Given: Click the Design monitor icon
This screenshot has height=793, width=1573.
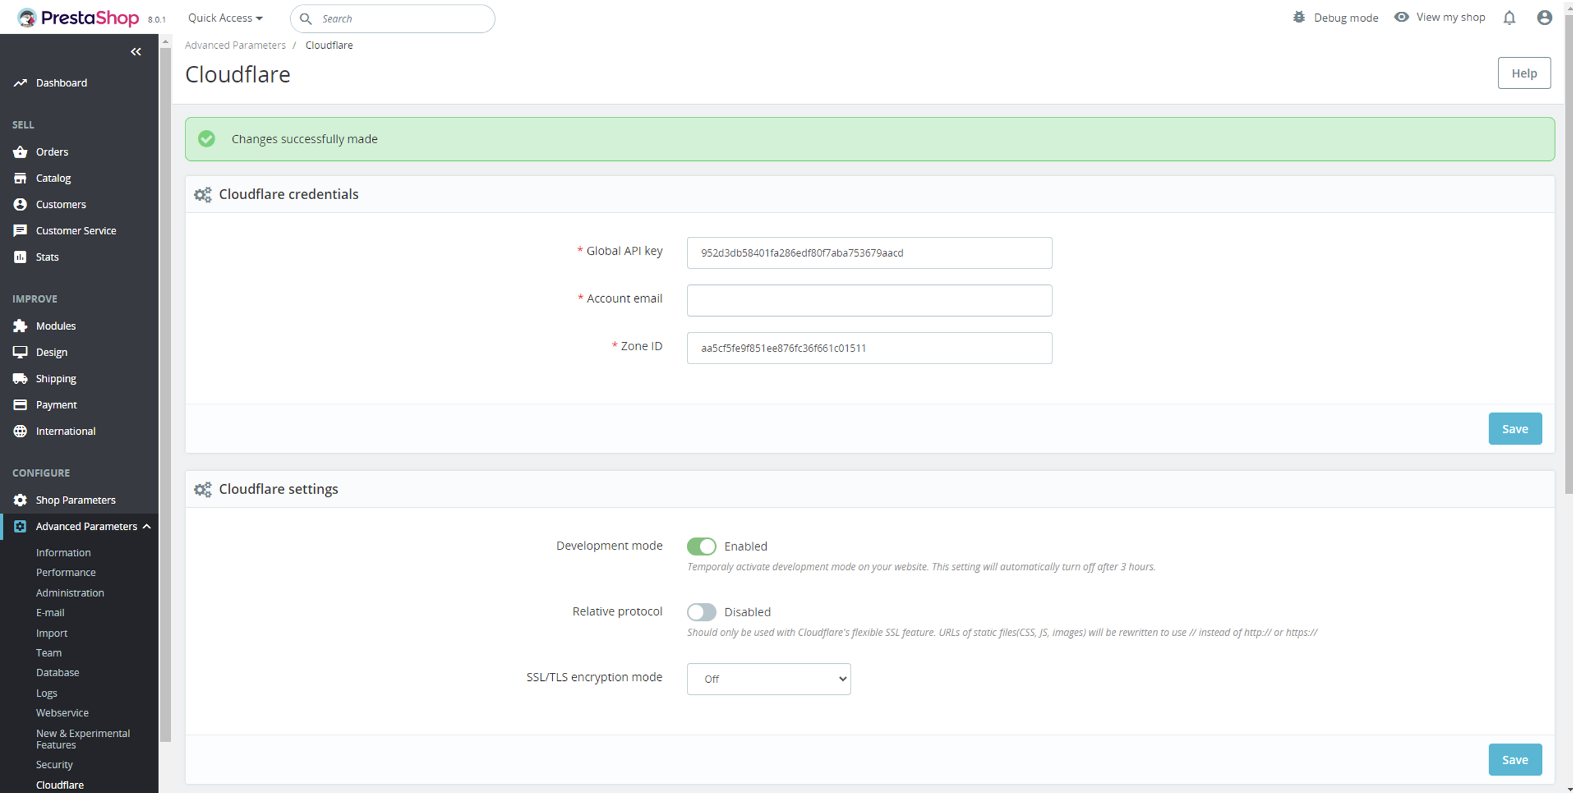Looking at the screenshot, I should pos(20,352).
